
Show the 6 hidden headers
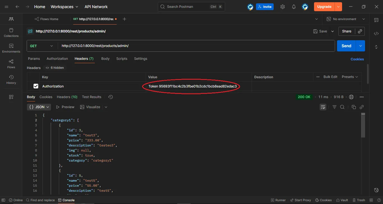click(x=54, y=68)
